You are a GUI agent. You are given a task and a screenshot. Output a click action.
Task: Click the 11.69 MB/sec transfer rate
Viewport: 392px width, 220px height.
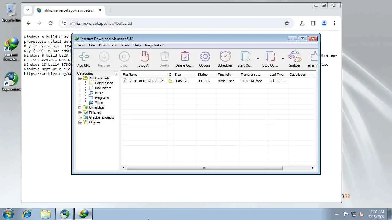coord(251,81)
